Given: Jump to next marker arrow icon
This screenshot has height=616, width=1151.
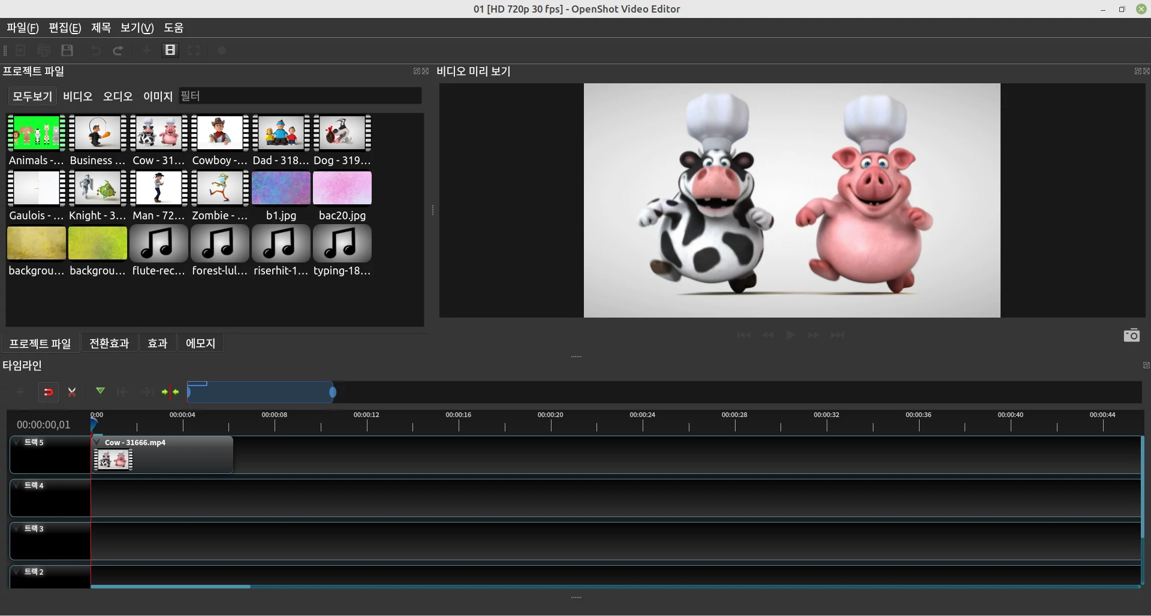Looking at the screenshot, I should [x=147, y=392].
